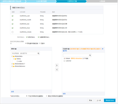Collapse the Tables tree node
Screen dimensions: 118x104
coord(14,59)
